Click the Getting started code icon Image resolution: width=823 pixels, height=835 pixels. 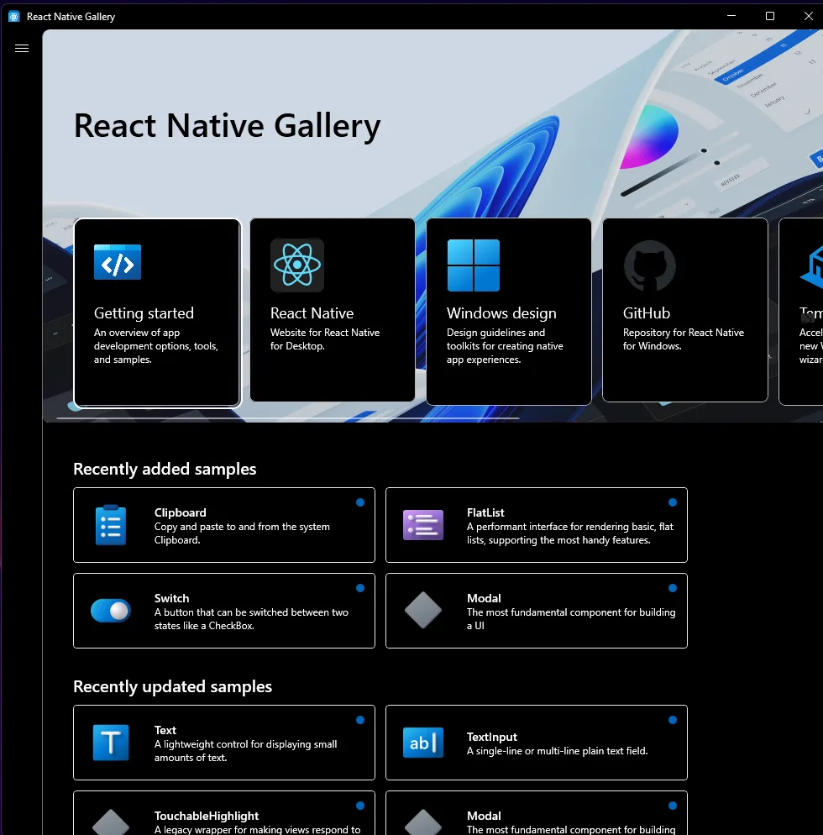pyautogui.click(x=118, y=263)
